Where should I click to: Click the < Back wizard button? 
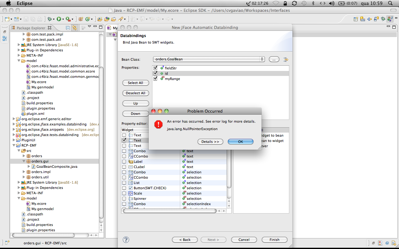click(x=185, y=240)
